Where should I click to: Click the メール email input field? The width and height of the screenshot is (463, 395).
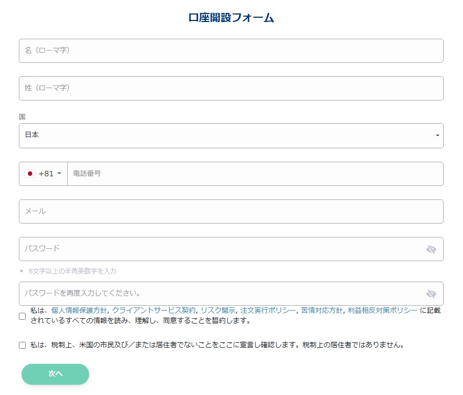click(x=231, y=211)
